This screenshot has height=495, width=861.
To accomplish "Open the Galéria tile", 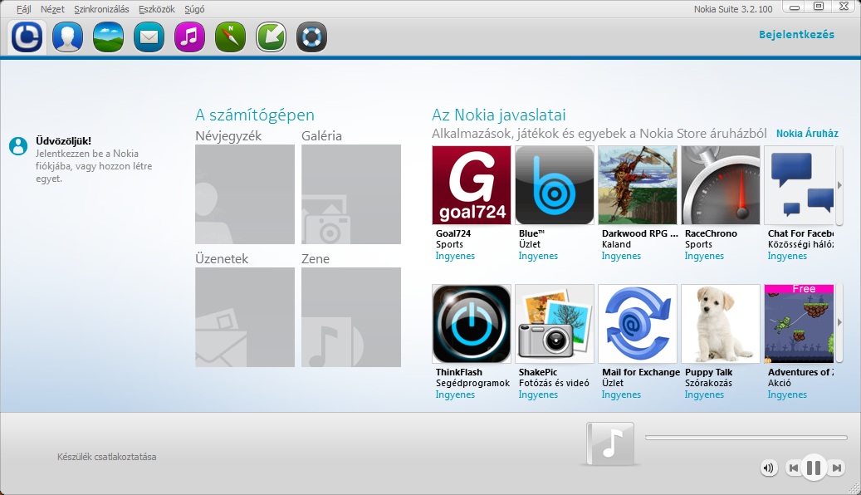I will [351, 194].
